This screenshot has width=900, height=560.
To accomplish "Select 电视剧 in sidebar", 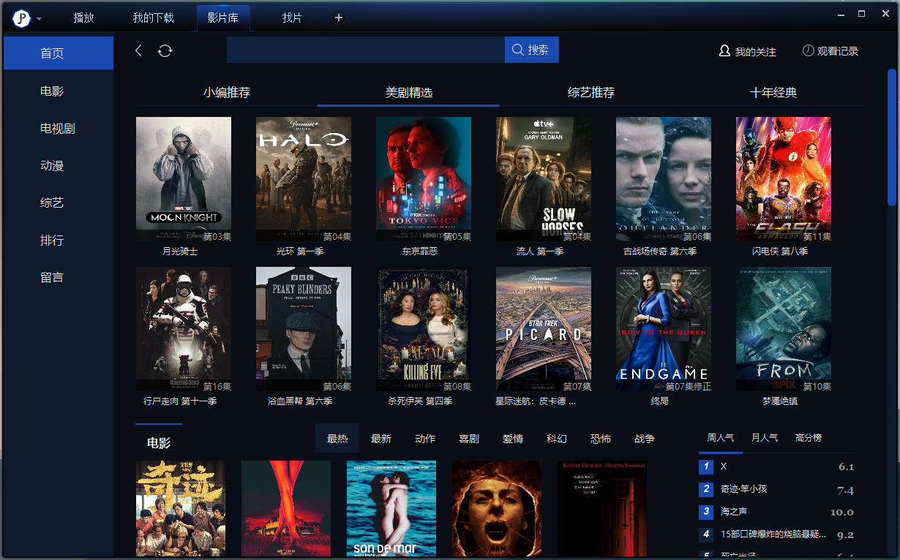I will [59, 128].
